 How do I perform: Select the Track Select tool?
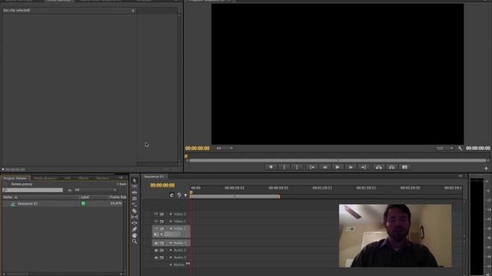[135, 186]
